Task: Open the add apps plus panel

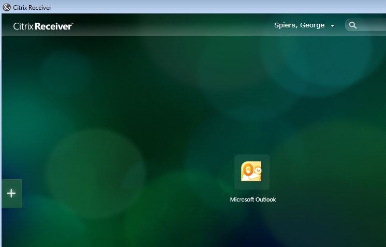Action: click(x=11, y=193)
